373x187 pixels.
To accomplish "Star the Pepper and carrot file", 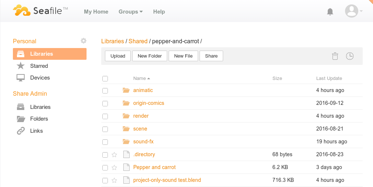I will coord(115,168).
